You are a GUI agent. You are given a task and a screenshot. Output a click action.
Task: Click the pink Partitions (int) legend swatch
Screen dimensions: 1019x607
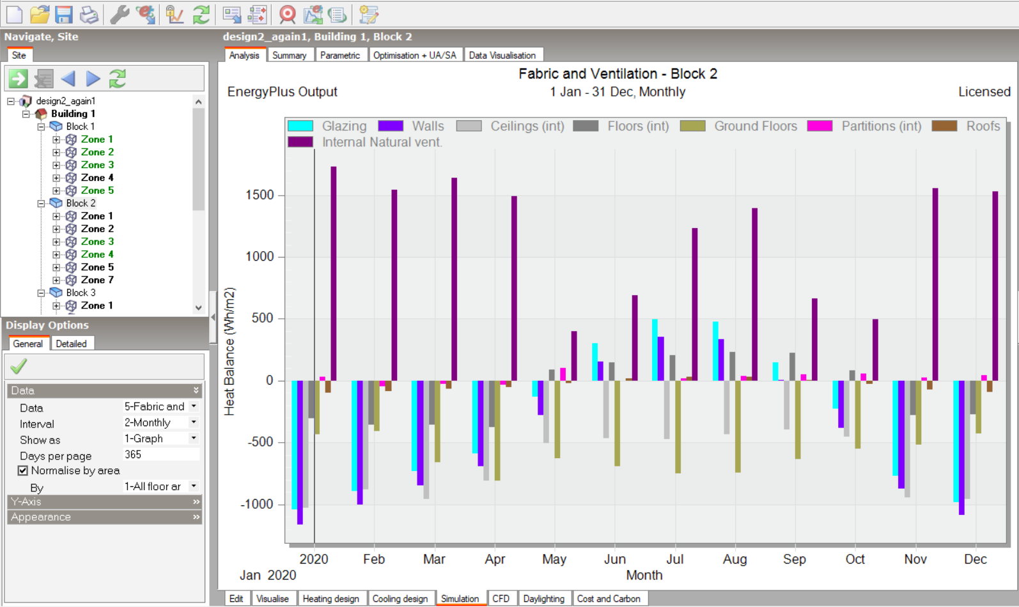(820, 126)
